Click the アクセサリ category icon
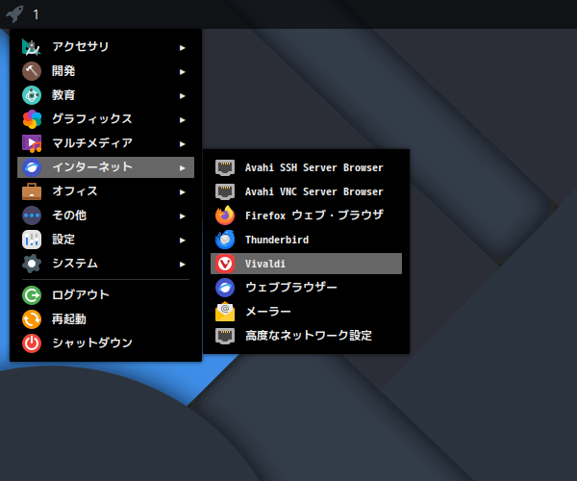The height and width of the screenshot is (481, 577). (32, 47)
